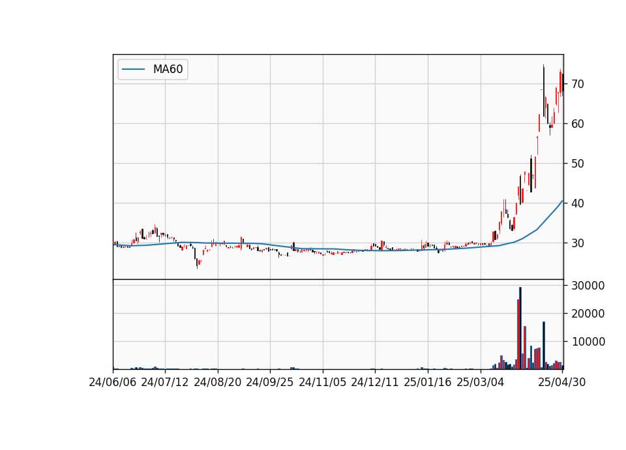Click the blue MA60 legend line sample
Screen dimensions: 626x450
coord(133,70)
